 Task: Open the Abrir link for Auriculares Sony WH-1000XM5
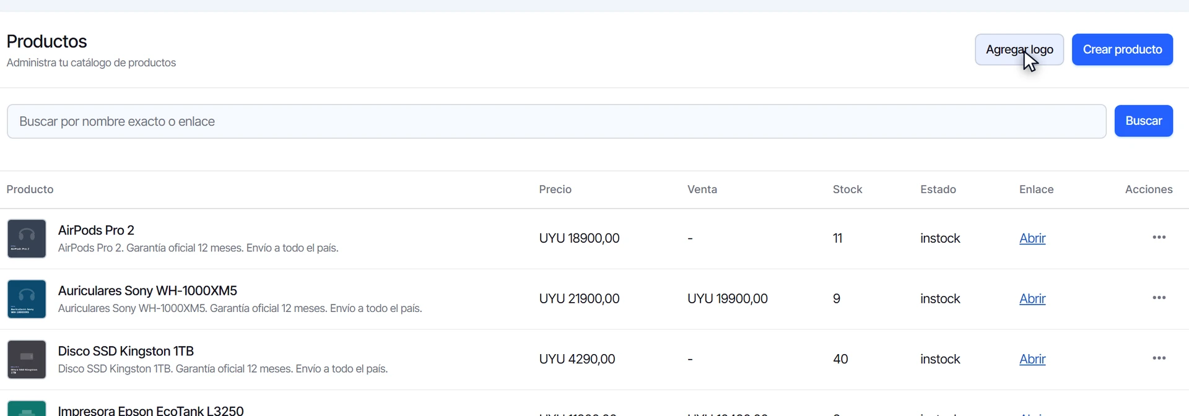[x=1032, y=299]
